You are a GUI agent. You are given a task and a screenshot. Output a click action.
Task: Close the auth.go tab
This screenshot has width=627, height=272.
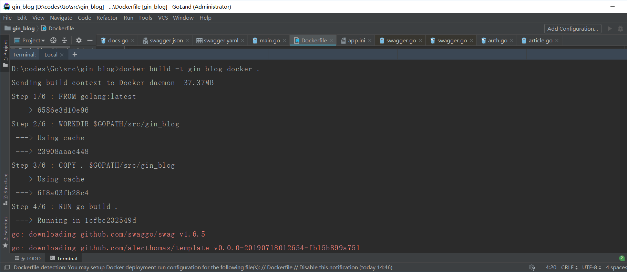(512, 41)
